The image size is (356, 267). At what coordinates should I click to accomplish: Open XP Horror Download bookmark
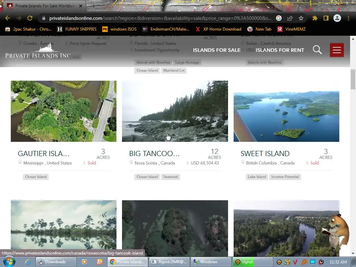(218, 29)
